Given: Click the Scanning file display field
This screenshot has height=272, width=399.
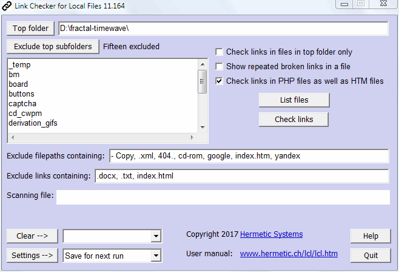Looking at the screenshot, I should (223, 197).
